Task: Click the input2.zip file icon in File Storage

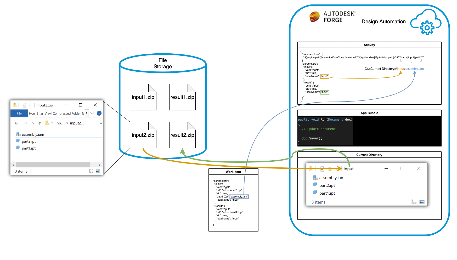Action: click(143, 135)
